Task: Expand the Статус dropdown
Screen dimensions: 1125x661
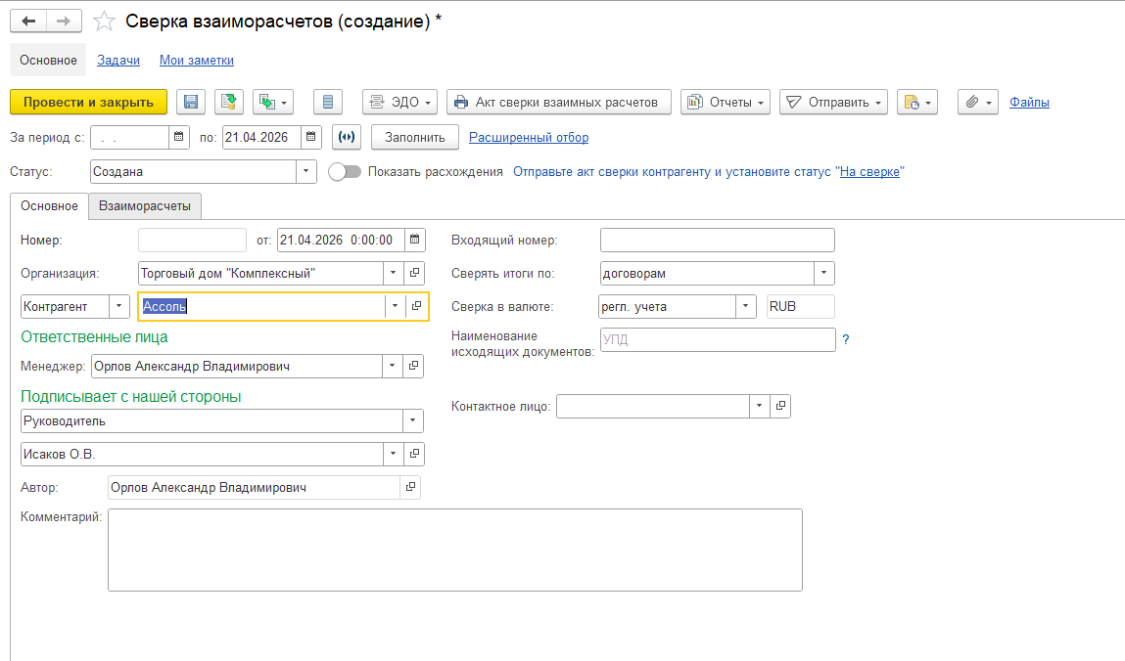Action: tap(306, 171)
